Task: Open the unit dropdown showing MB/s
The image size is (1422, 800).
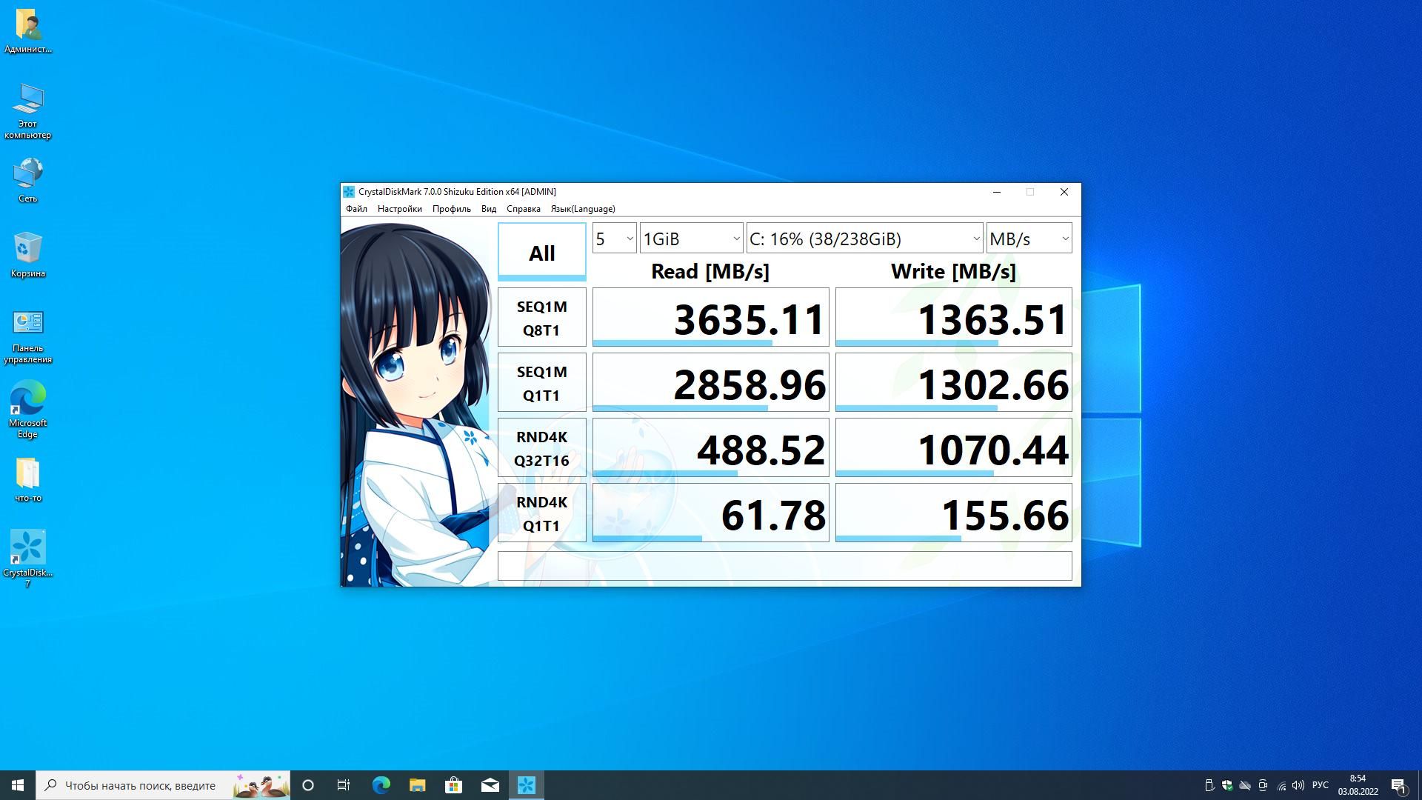Action: click(x=1029, y=239)
